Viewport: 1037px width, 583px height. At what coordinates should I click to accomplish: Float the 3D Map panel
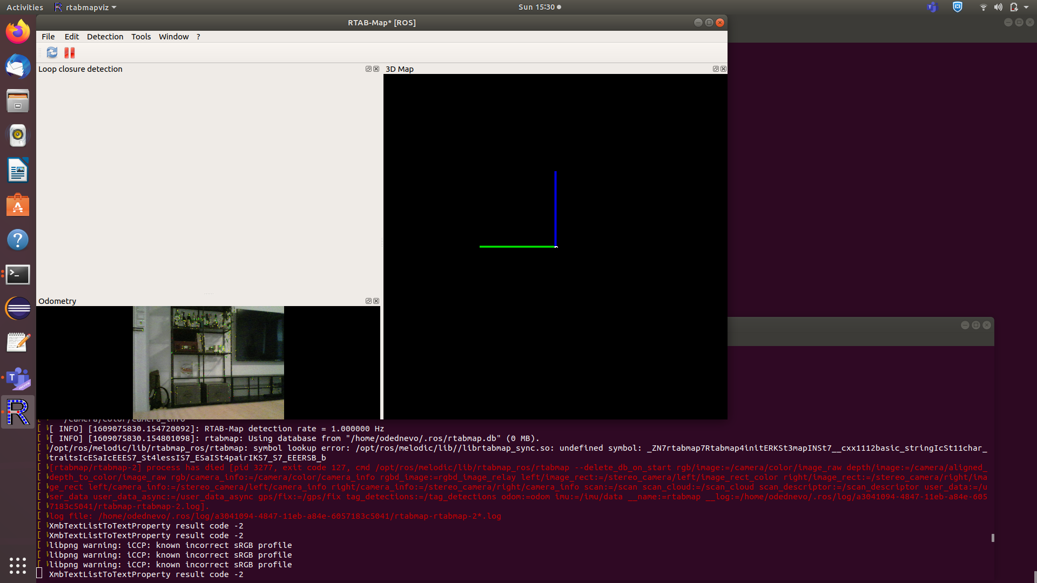coord(716,69)
